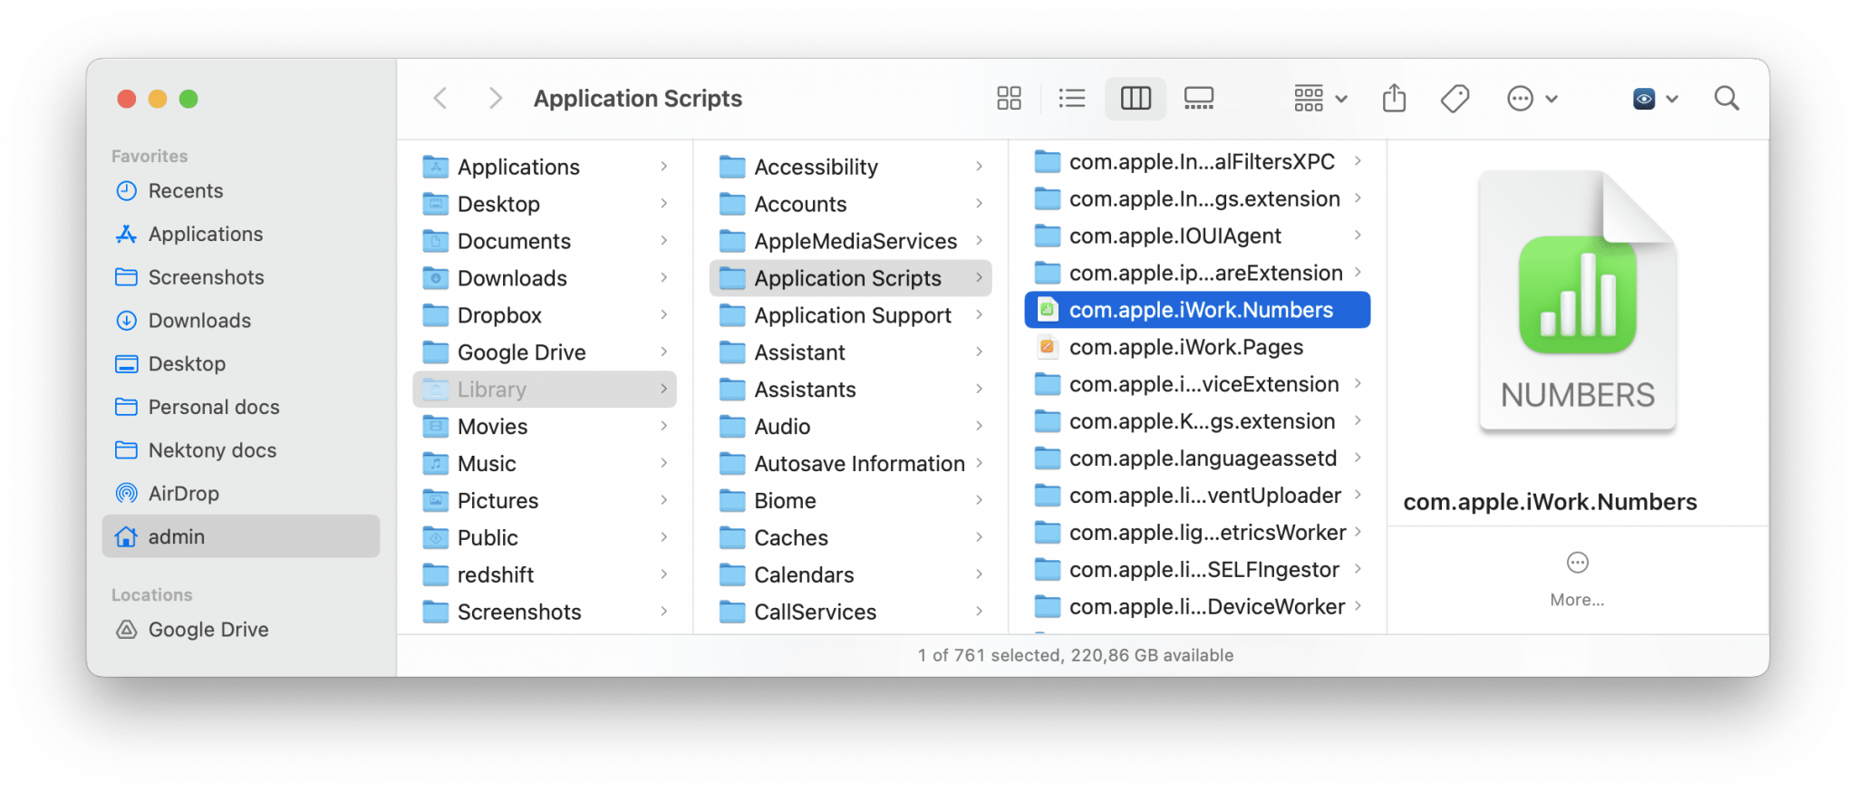Screen dimensions: 1856x791
Task: Expand com.apple.li...SELFIngestor chevron
Action: (x=1358, y=569)
